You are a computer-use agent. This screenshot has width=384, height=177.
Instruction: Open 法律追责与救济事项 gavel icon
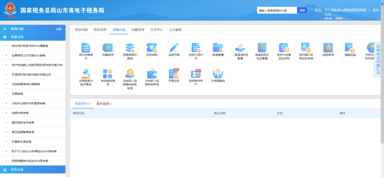pos(86,74)
